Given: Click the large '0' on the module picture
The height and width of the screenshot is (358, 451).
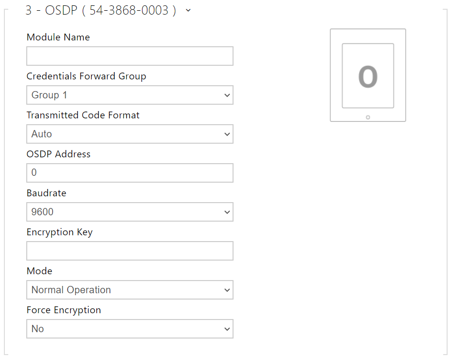Looking at the screenshot, I should tap(368, 76).
